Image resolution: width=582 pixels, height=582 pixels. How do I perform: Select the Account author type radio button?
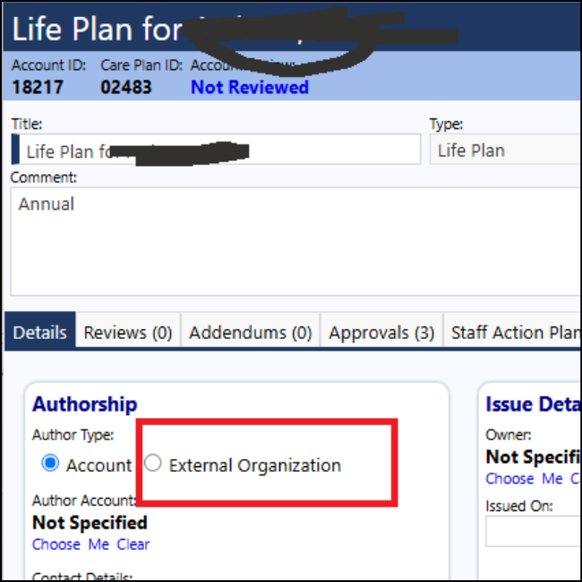coord(50,463)
